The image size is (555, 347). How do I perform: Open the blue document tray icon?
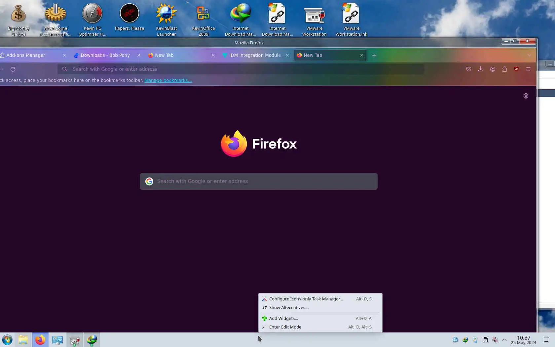click(x=475, y=340)
